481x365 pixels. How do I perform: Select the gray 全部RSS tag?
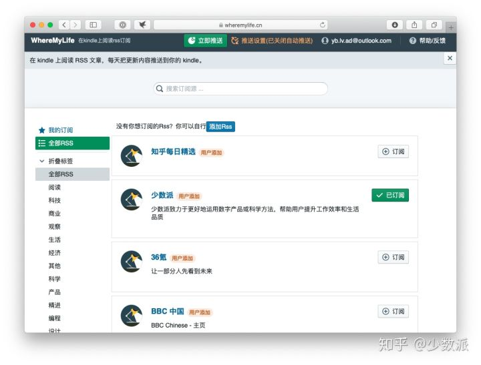coord(72,174)
